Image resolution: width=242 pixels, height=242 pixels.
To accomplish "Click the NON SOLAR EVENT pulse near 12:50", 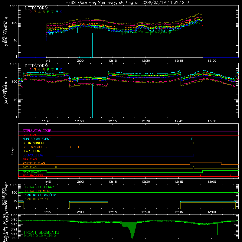I will [192, 139].
